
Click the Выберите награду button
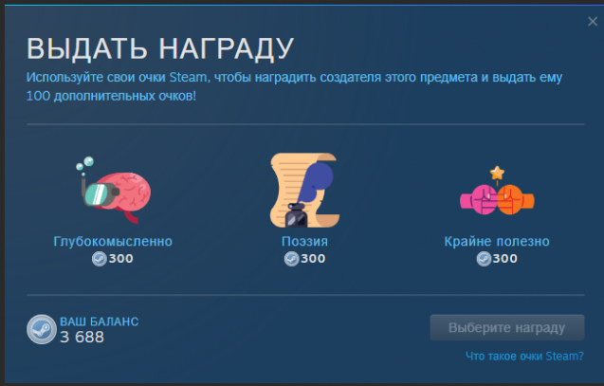(507, 327)
